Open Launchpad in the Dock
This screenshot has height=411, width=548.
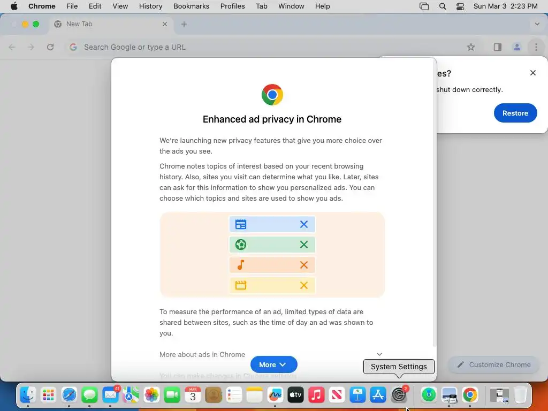click(x=48, y=395)
